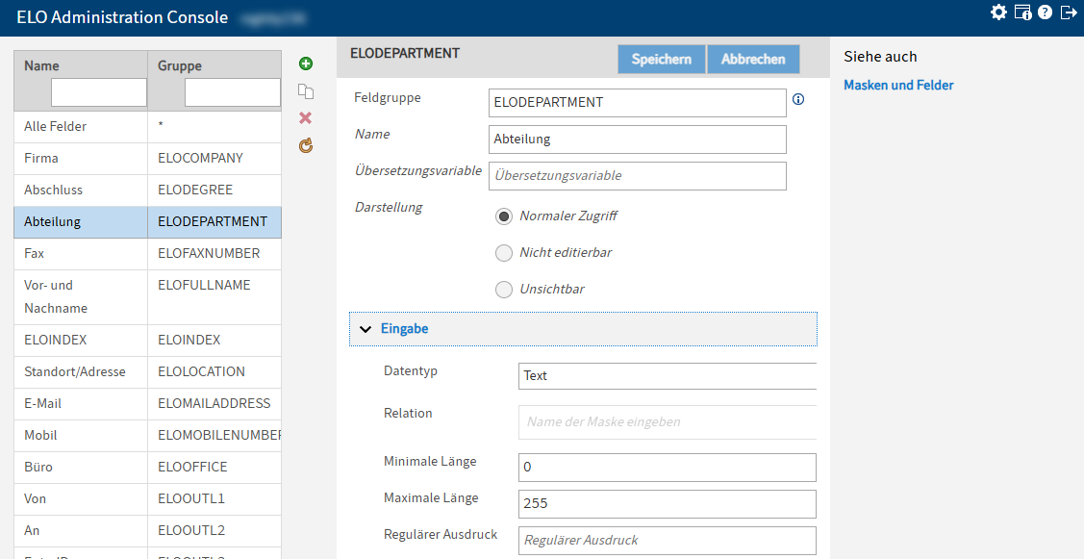Image resolution: width=1084 pixels, height=559 pixels.
Task: Open the window info icon in the header
Action: [1022, 12]
